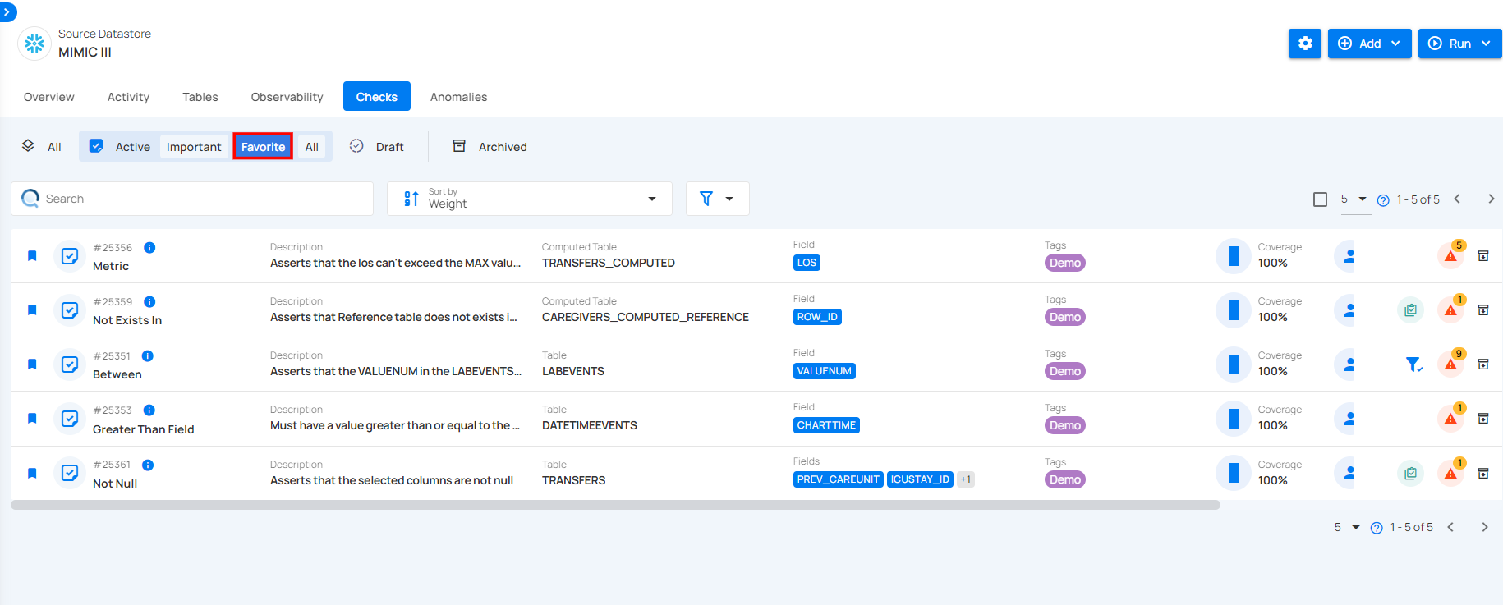This screenshot has width=1503, height=605.
Task: Open anomalies warning on Metric row
Action: [x=1451, y=255]
